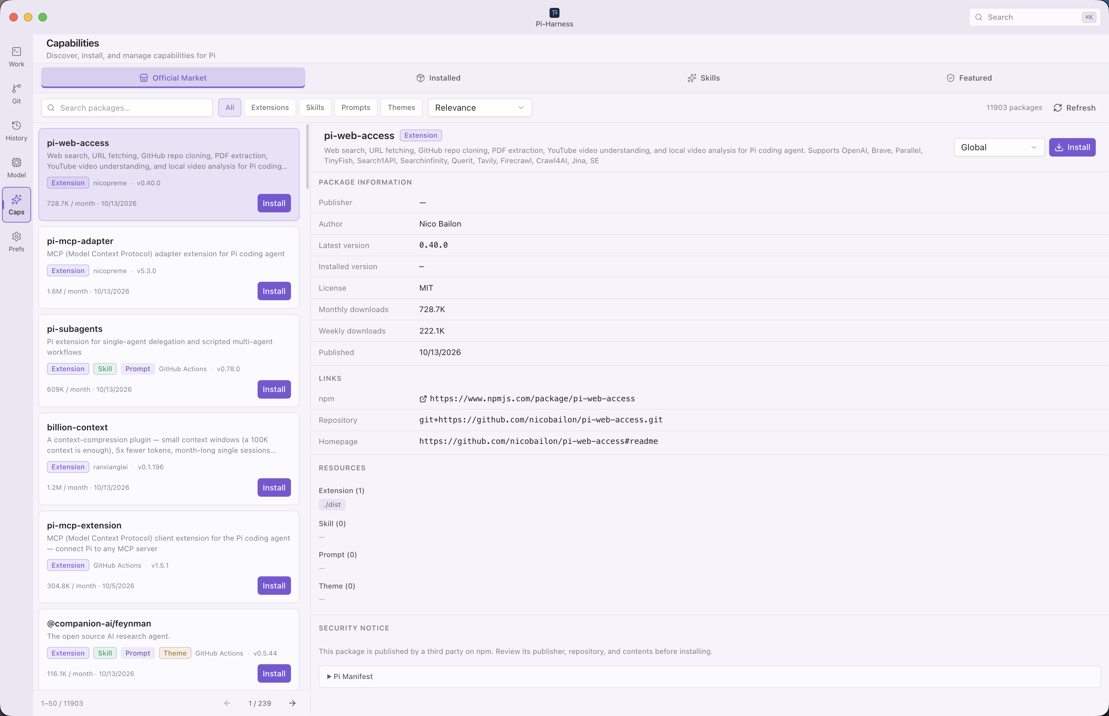1109x716 pixels.
Task: Select the All filter chip
Action: pyautogui.click(x=230, y=107)
